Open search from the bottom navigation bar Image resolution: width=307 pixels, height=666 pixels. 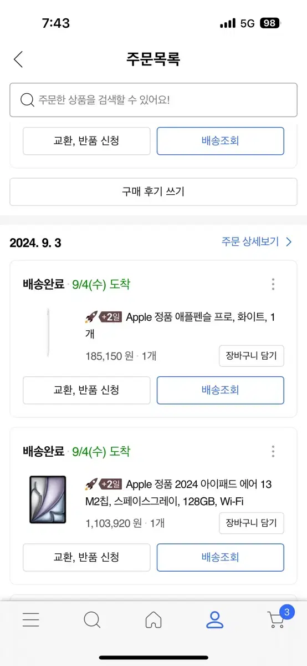pyautogui.click(x=92, y=619)
